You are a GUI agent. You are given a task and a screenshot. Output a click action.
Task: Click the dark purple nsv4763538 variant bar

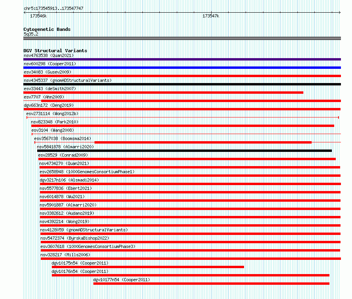point(182,59)
